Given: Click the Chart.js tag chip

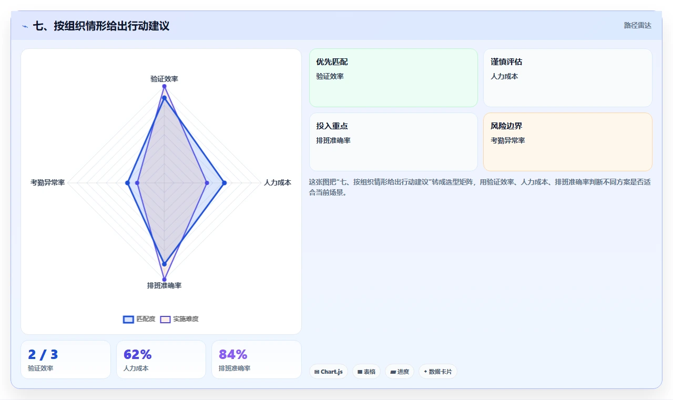Looking at the screenshot, I should click(329, 372).
